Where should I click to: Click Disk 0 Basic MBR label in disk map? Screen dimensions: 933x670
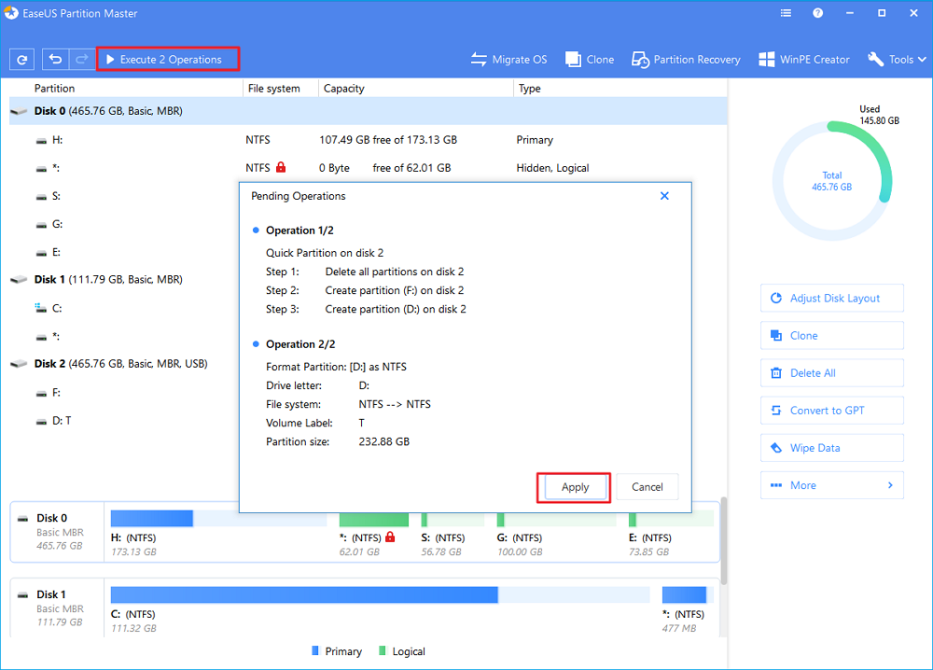point(57,532)
